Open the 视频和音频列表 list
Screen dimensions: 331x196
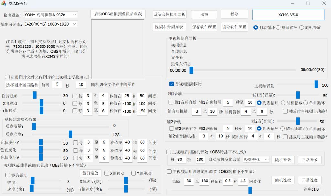(169, 27)
